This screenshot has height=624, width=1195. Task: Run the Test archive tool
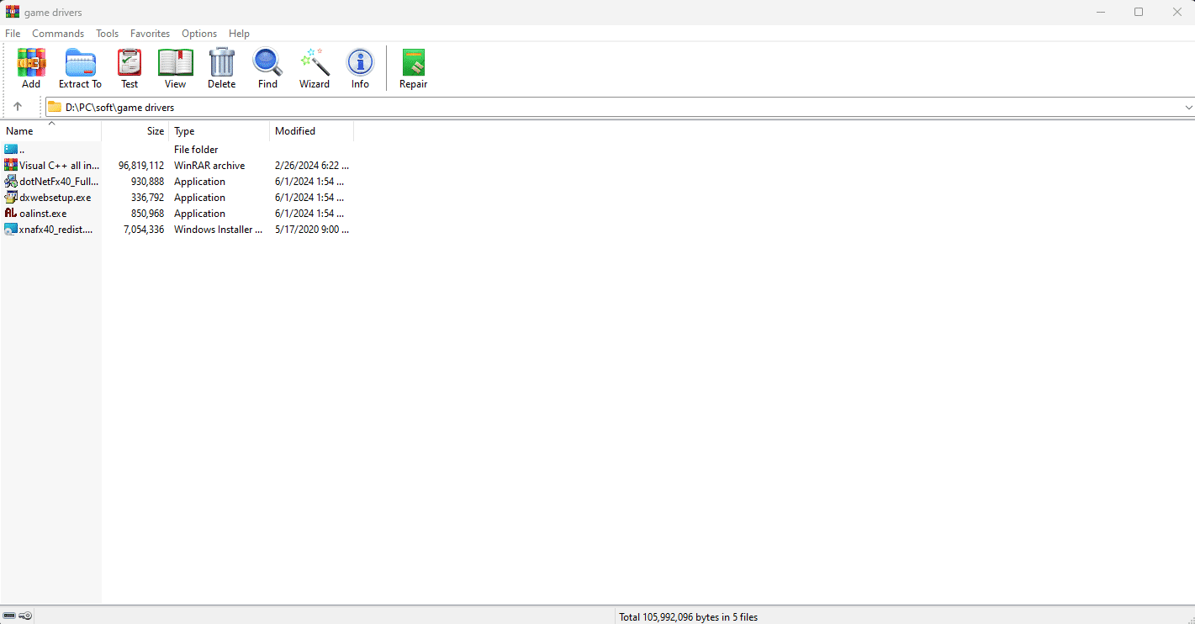pos(129,67)
